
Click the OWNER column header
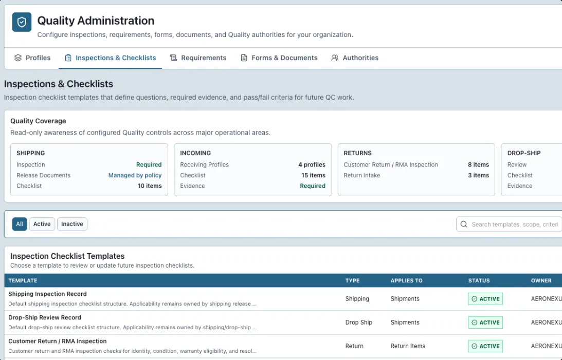541,280
